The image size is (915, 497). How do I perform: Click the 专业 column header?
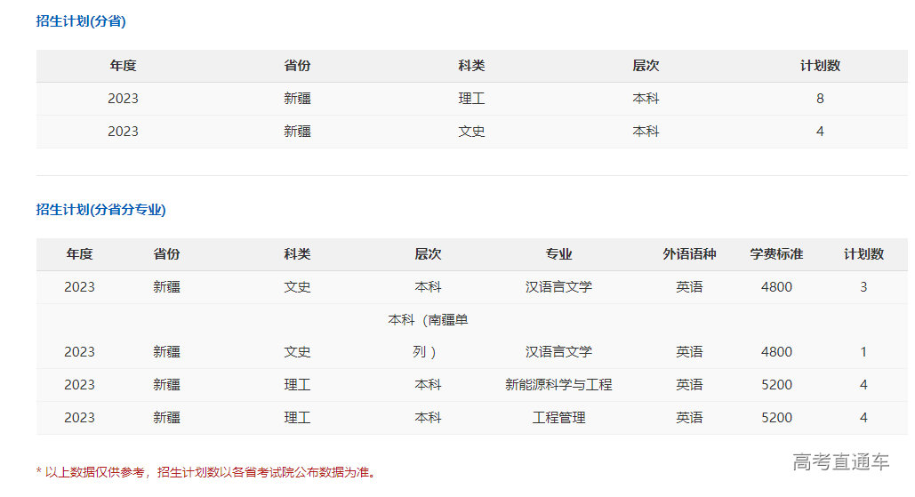point(558,254)
